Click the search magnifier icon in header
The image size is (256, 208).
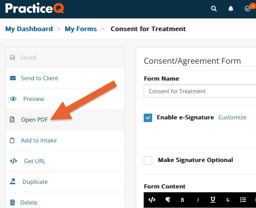pyautogui.click(x=214, y=8)
